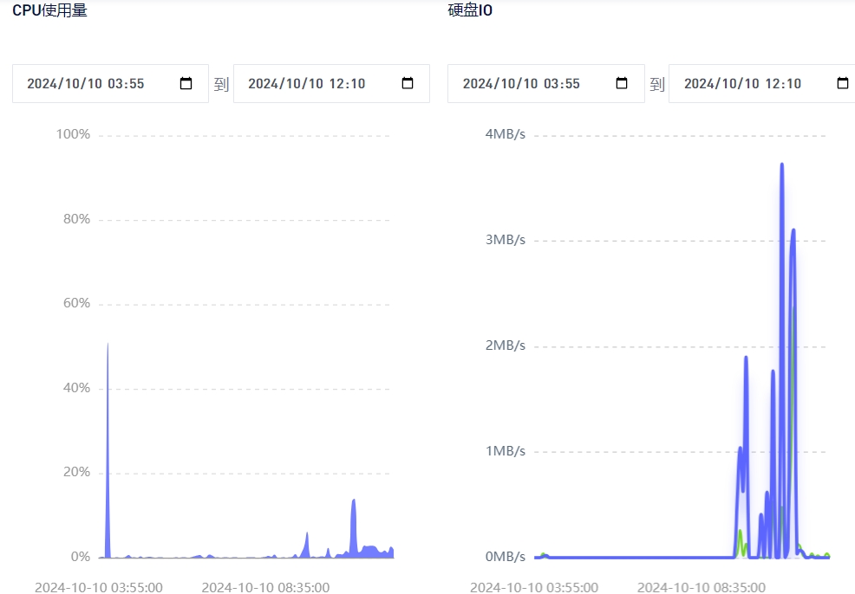Click the 03:55:00 x-axis label under disk IO chart

pos(533,587)
